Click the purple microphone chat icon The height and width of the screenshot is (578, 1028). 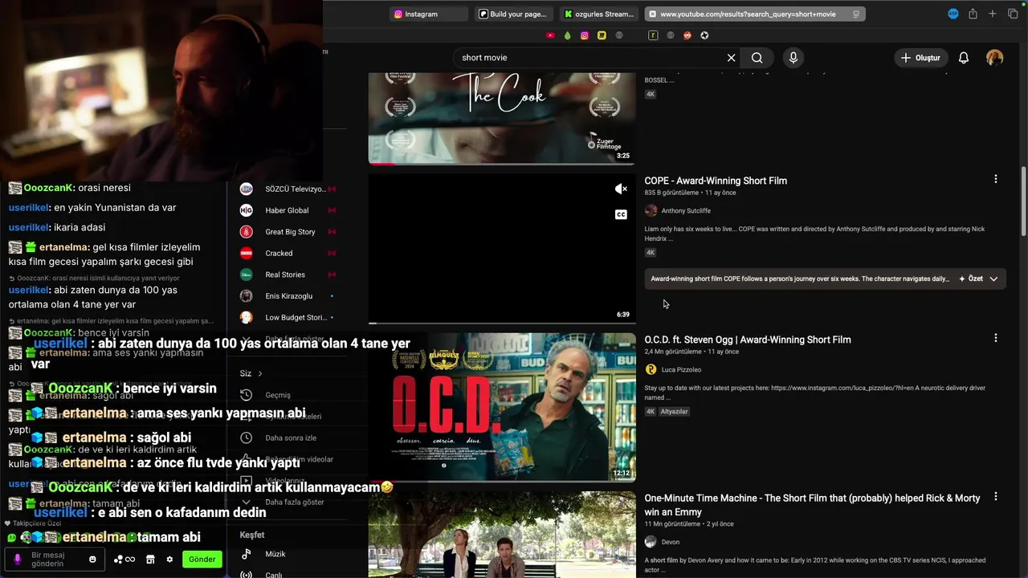click(17, 559)
